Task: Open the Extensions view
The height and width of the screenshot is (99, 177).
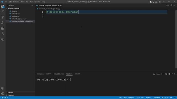Action: click(3, 28)
